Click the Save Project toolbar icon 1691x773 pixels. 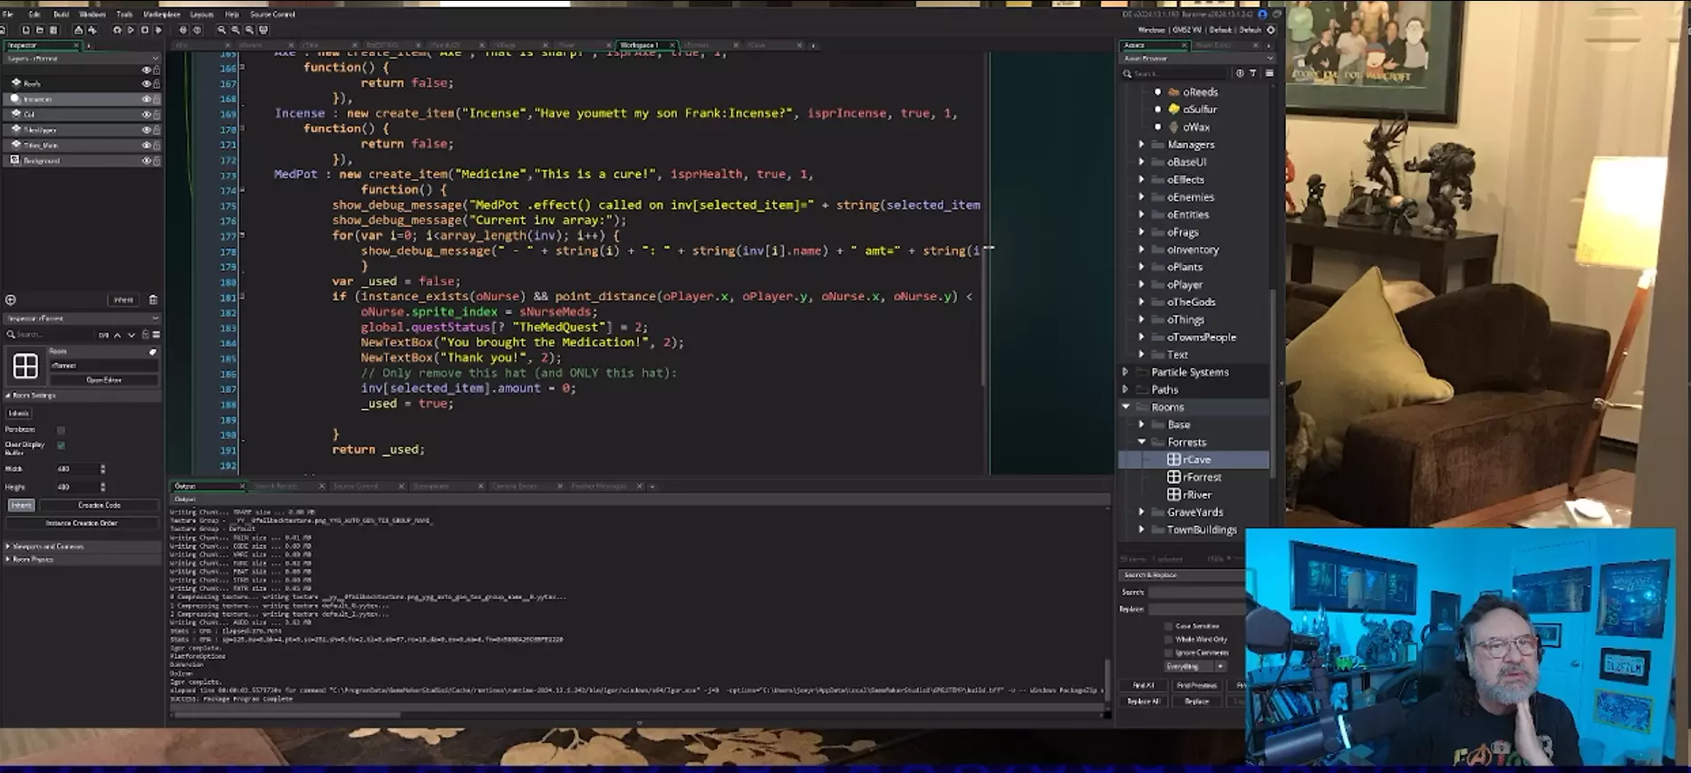[x=53, y=30]
